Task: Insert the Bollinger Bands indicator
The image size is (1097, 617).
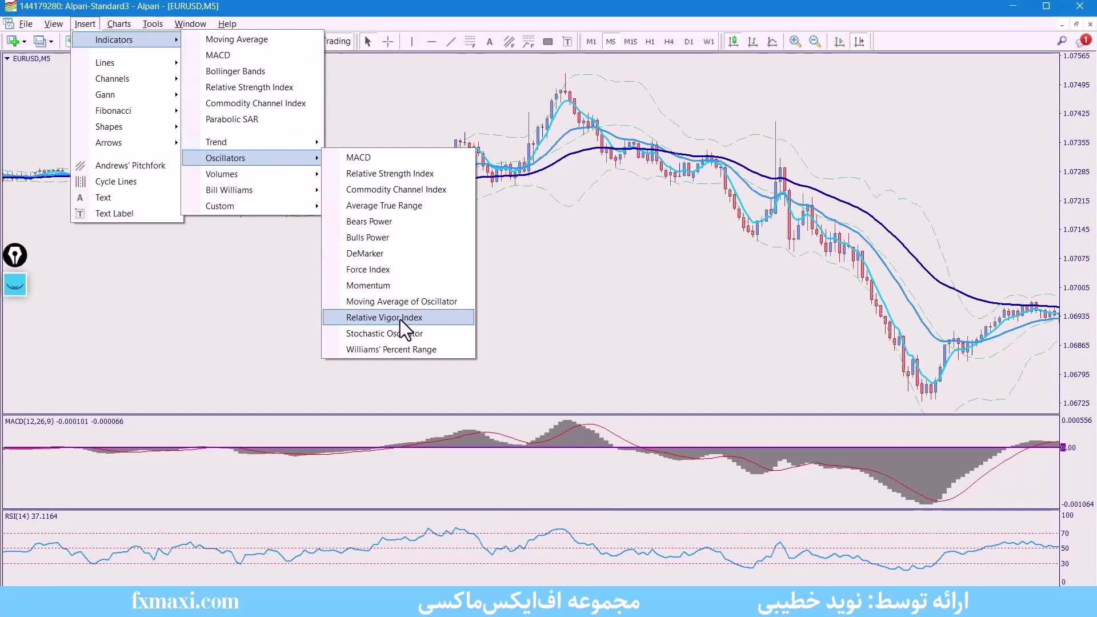Action: [x=235, y=71]
